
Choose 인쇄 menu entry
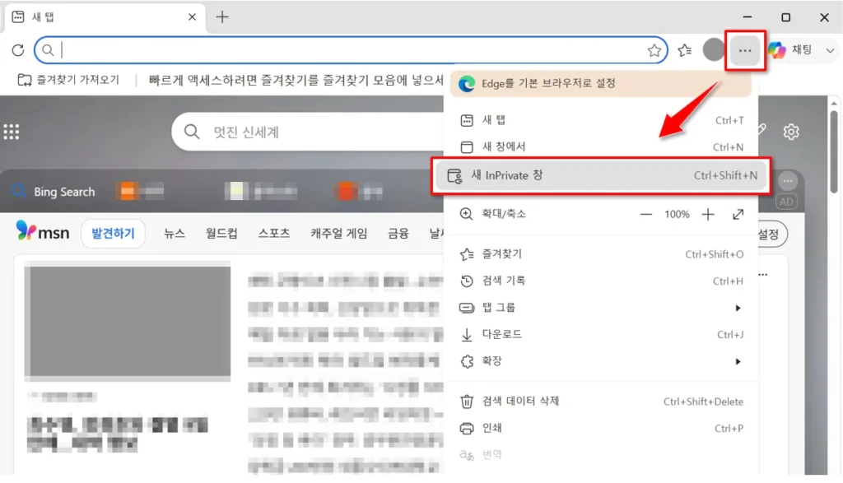click(602, 428)
